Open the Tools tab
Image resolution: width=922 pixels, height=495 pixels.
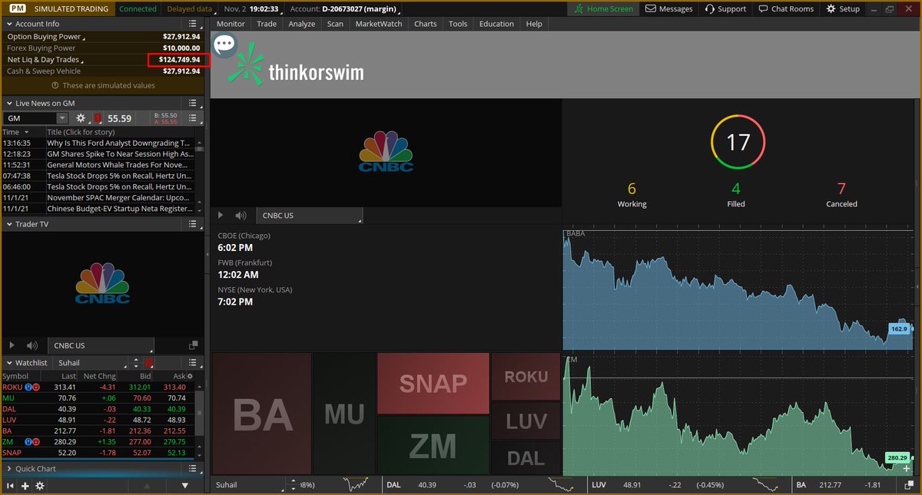[458, 24]
